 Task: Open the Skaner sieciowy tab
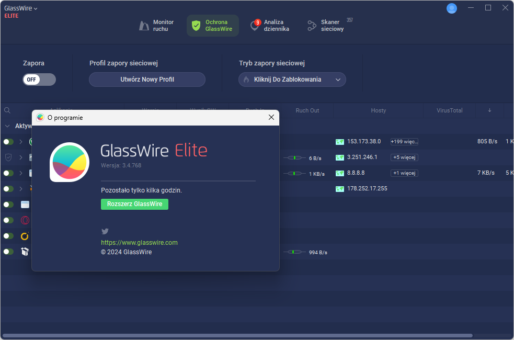pos(329,26)
